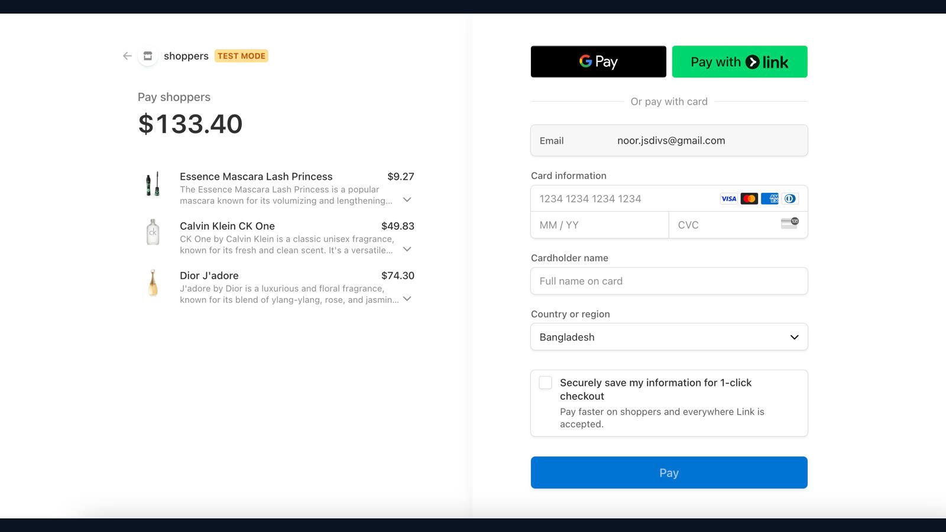
Task: Click the $74.30 price
Action: click(398, 275)
